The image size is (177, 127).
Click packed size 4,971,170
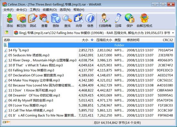[105, 100]
